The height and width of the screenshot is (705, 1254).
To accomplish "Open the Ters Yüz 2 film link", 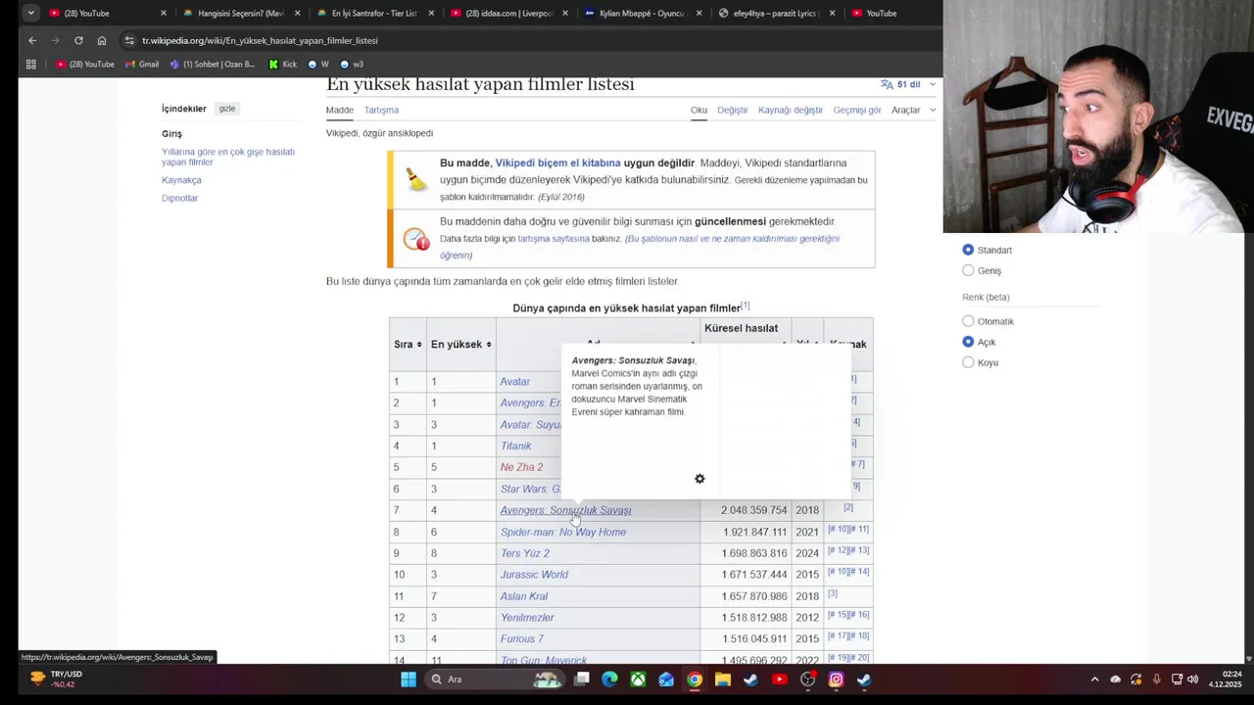I will pyautogui.click(x=525, y=553).
